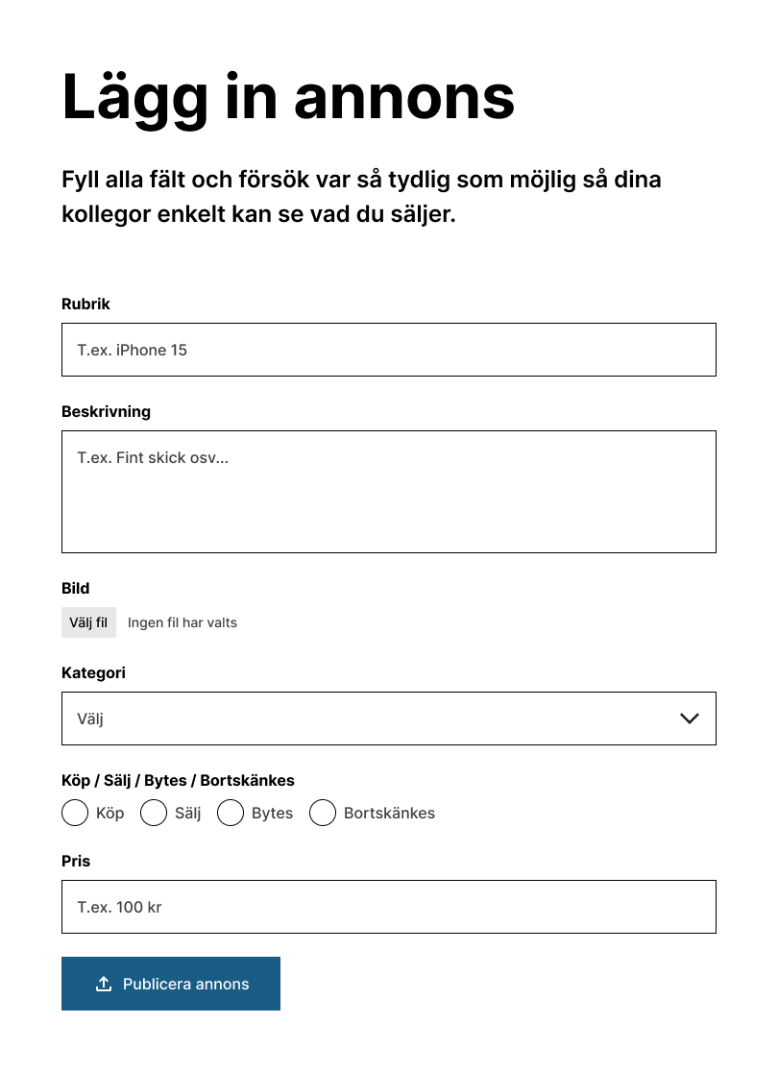Click the Beskrivning field label
The image size is (778, 1072).
point(106,411)
